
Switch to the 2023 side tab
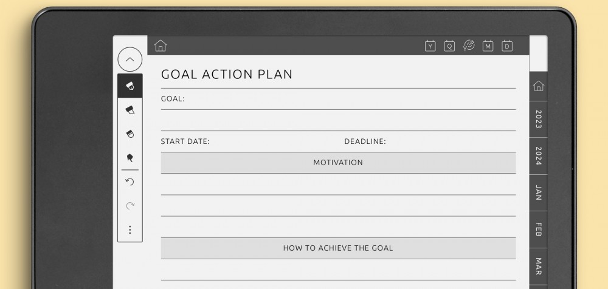(x=538, y=119)
